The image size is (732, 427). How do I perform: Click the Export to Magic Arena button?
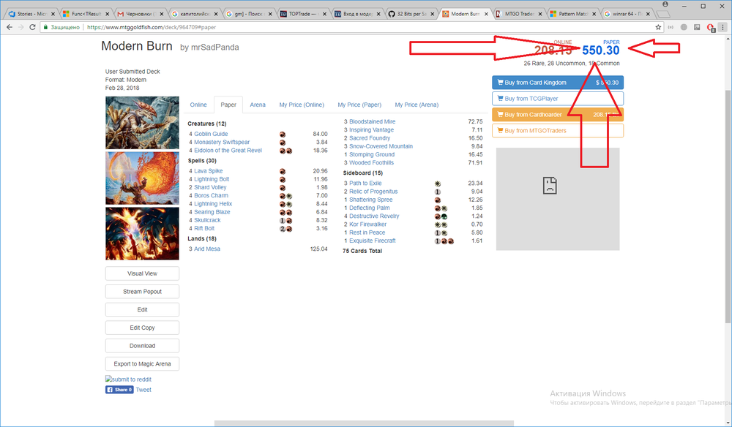point(142,363)
